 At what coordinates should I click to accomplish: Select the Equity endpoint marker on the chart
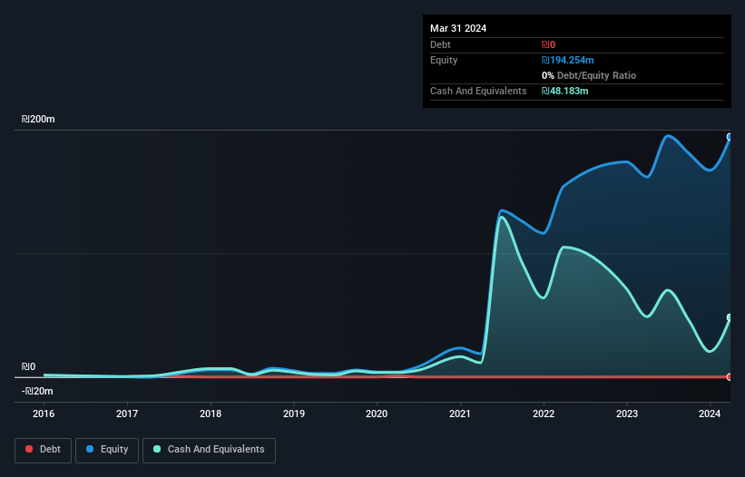730,137
